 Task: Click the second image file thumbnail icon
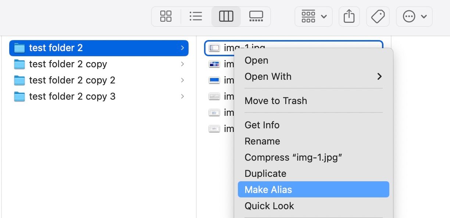pos(214,64)
